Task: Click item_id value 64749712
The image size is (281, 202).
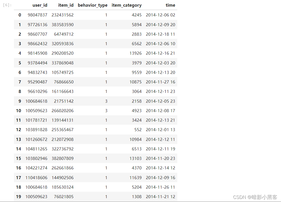Action: pyautogui.click(x=64, y=34)
